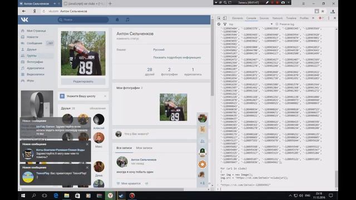The width and height of the screenshot is (356, 200).
Task: Select the DevTools inspect element icon
Action: click(219, 18)
